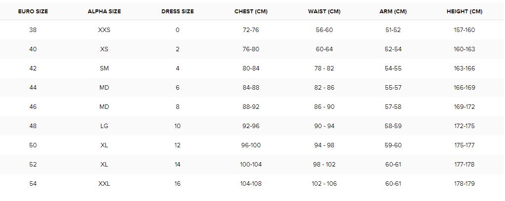The height and width of the screenshot is (201, 505).
Task: Select the LG alpha size cell
Action: pyautogui.click(x=104, y=126)
